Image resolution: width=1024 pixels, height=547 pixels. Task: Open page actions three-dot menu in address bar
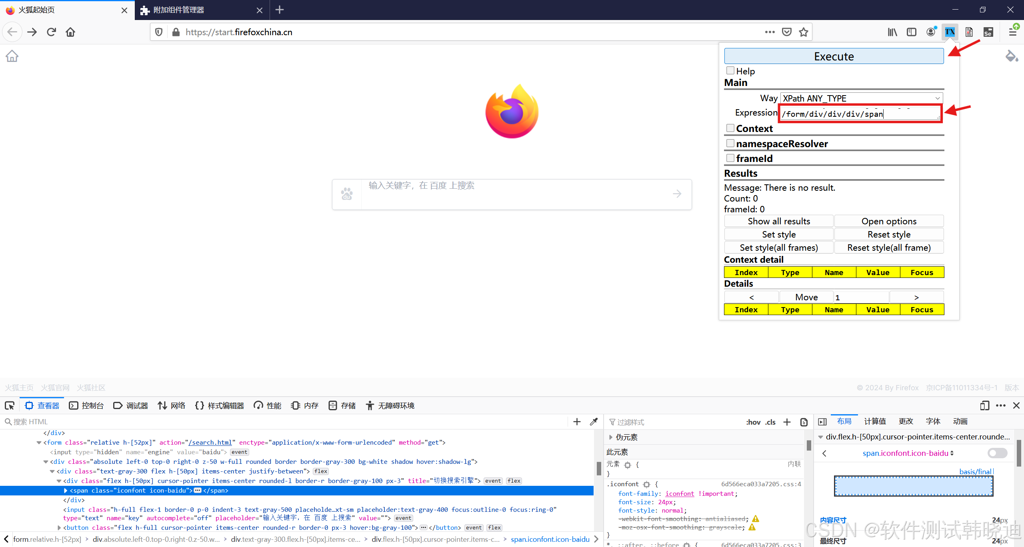click(770, 32)
